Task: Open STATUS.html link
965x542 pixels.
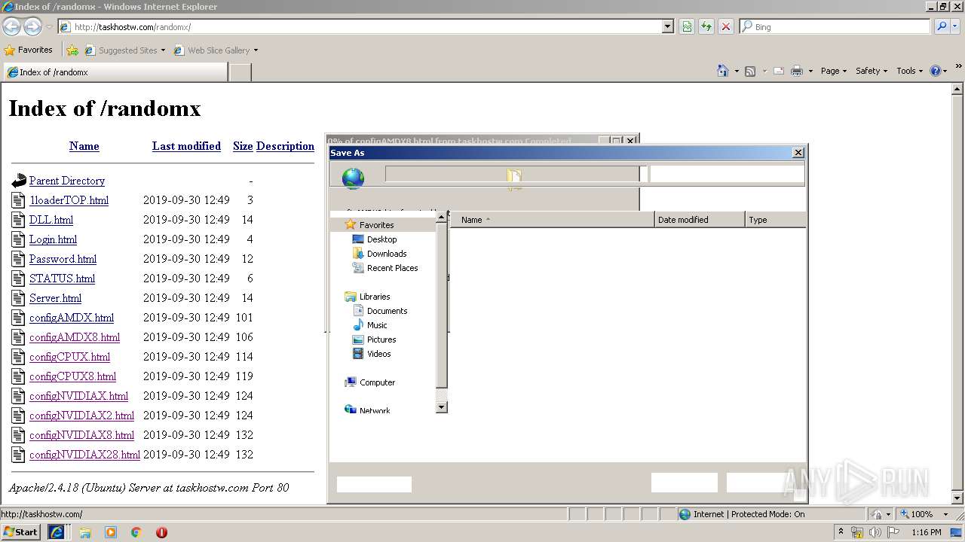Action: pyautogui.click(x=62, y=279)
